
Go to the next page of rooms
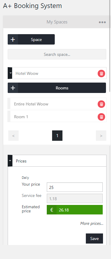101,136
